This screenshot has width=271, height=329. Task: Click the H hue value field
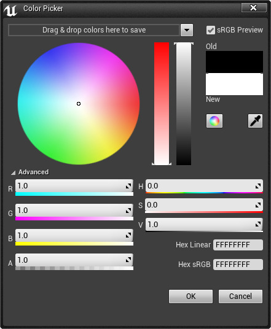click(x=204, y=186)
